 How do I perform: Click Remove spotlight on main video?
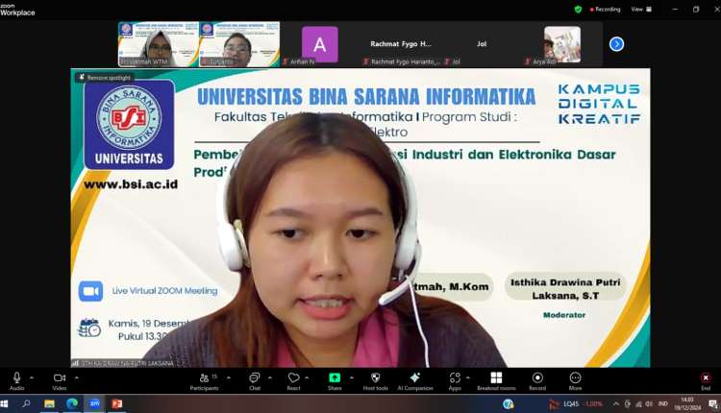[105, 78]
